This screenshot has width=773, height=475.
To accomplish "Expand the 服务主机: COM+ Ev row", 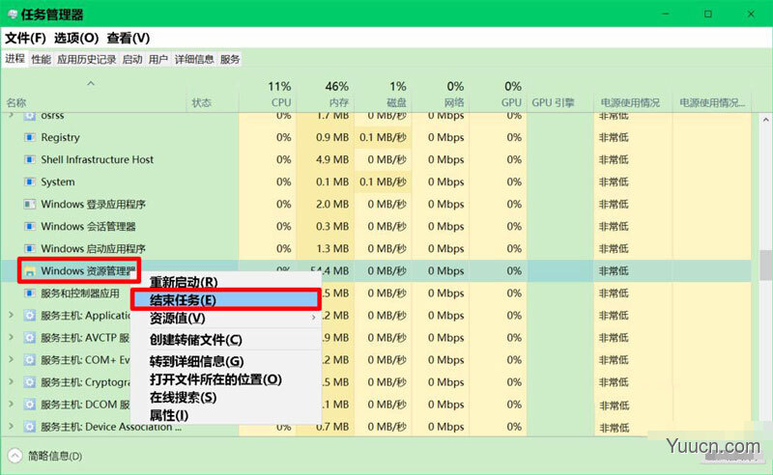I will [x=11, y=359].
